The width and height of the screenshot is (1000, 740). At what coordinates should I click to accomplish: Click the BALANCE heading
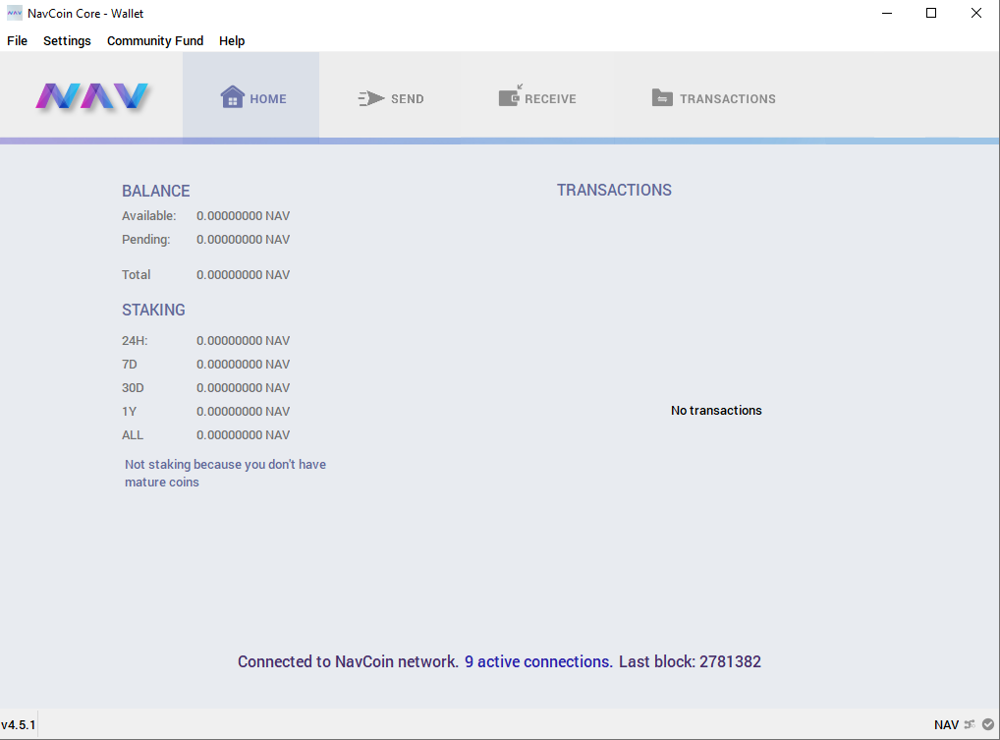click(x=155, y=191)
